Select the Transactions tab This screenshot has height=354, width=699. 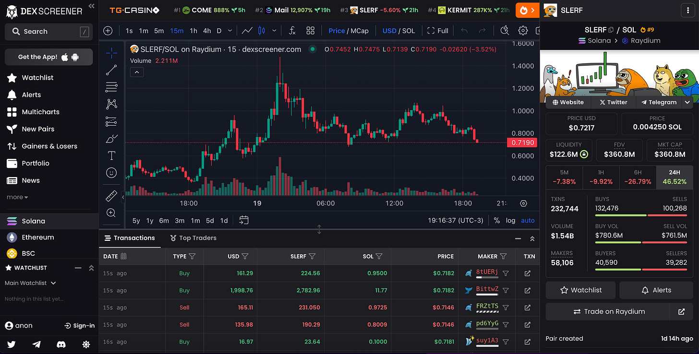[x=130, y=238]
